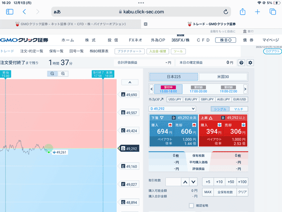Show previous time slots with left arrow
The height and width of the screenshot is (212, 282).
[152, 89]
